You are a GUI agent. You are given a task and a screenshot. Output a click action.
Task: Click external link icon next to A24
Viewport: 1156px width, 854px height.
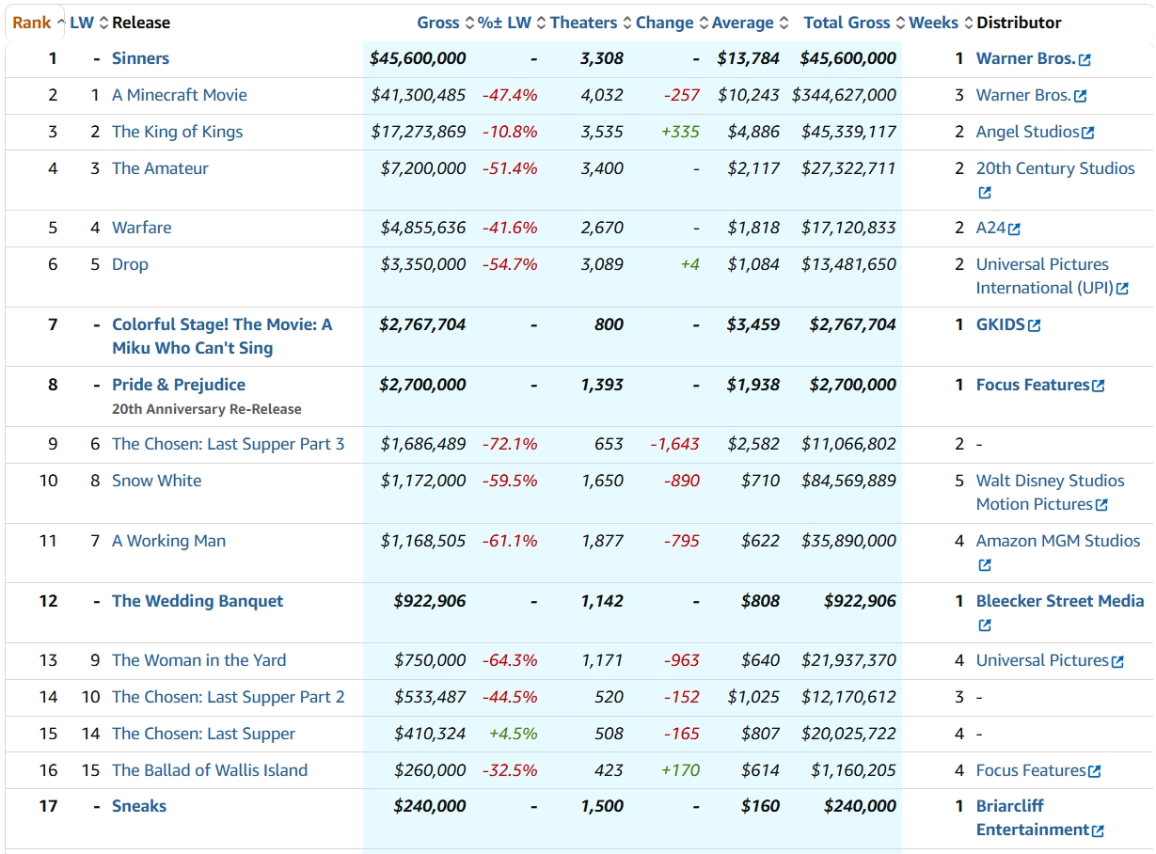click(1014, 229)
